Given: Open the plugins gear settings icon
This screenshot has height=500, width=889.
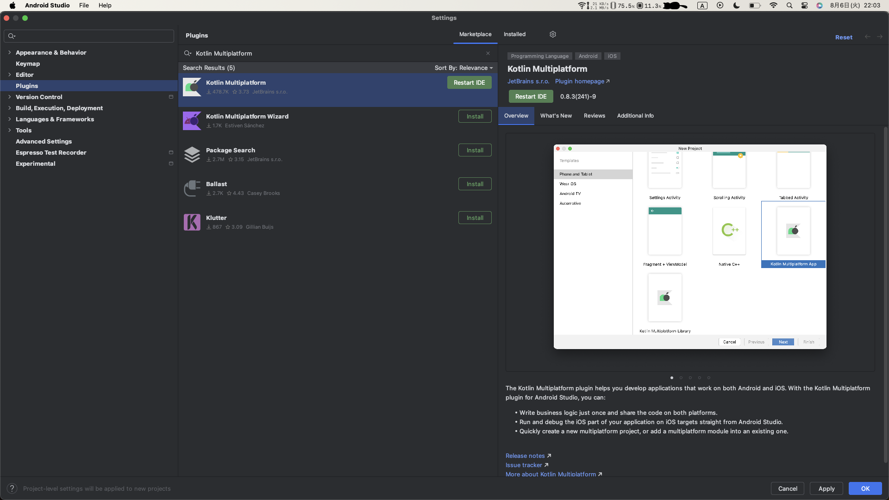Looking at the screenshot, I should [552, 34].
